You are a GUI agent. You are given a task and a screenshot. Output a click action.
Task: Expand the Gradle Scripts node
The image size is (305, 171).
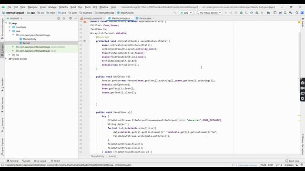click(6, 58)
